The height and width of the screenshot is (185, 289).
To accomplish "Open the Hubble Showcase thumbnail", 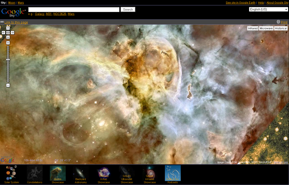I will tap(58, 173).
